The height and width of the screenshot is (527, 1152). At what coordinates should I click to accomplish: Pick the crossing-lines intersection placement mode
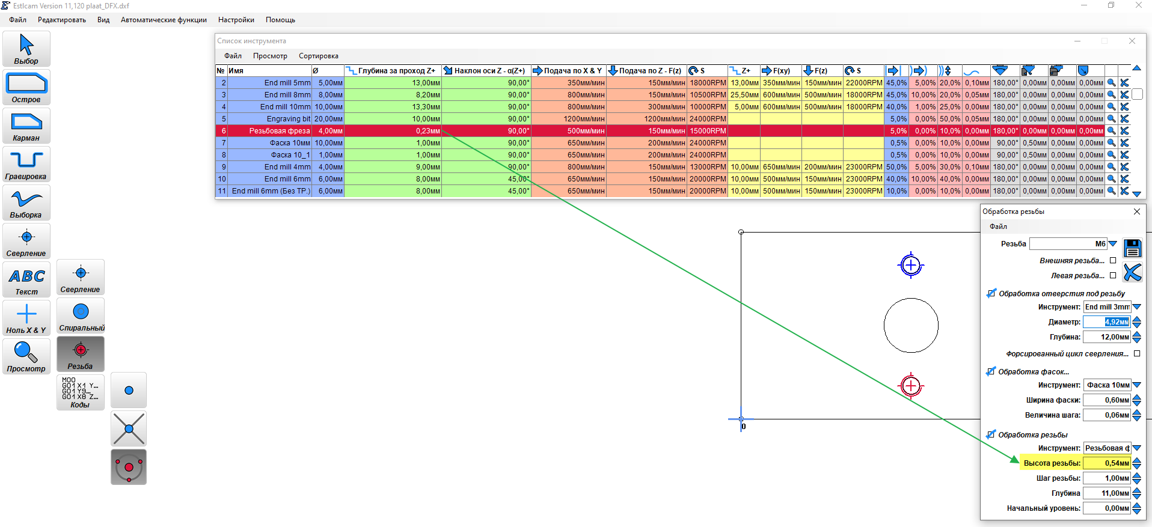(129, 428)
